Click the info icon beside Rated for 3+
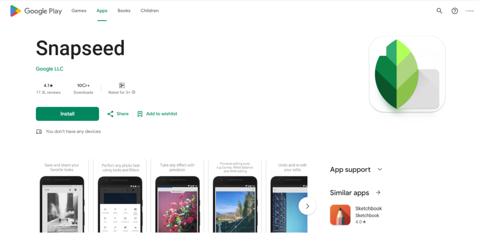Screen dimensions: 479x233 tap(133, 92)
